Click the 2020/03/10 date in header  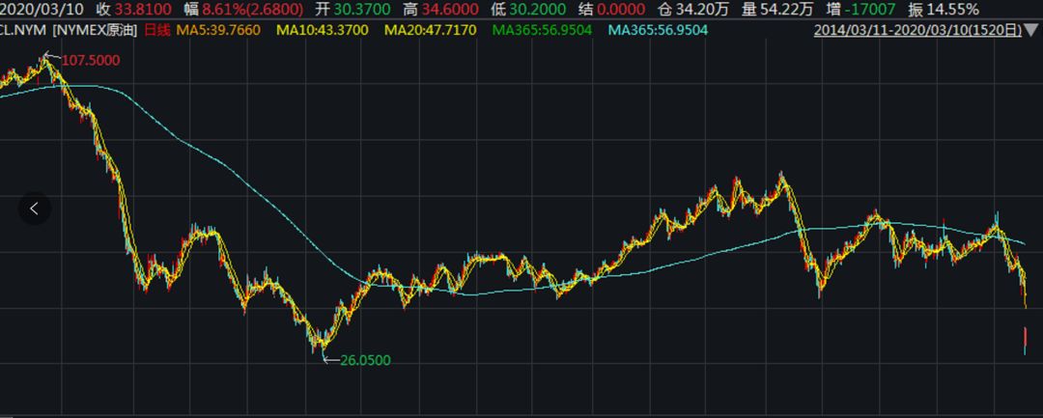42,10
